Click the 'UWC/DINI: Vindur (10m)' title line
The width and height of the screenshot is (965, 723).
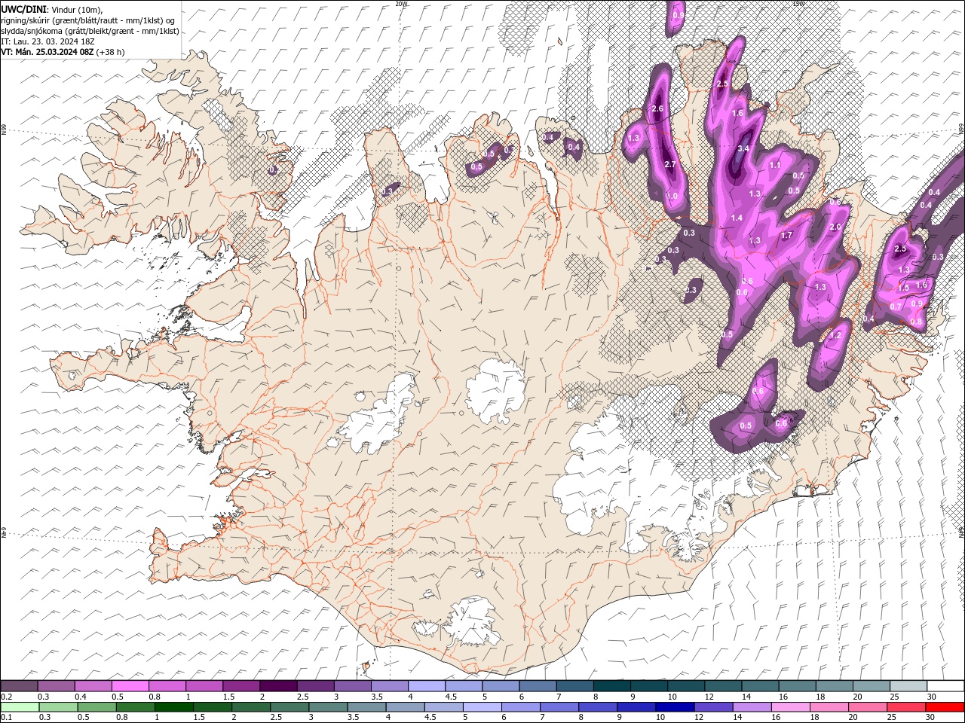51,8
